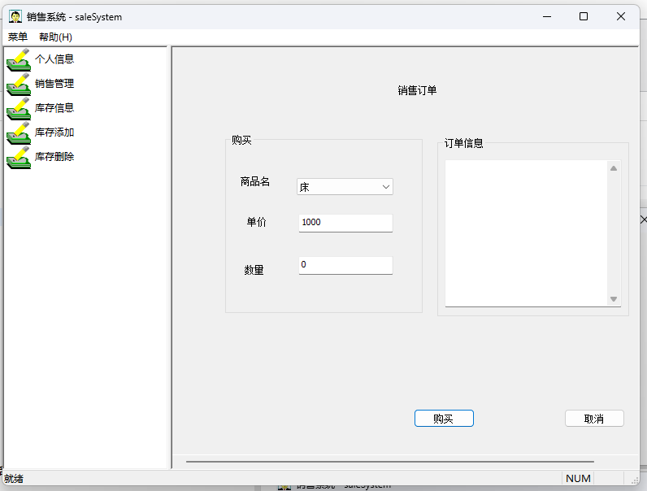Open the 菜单 menu
Screen dimensions: 647x491
(x=18, y=37)
